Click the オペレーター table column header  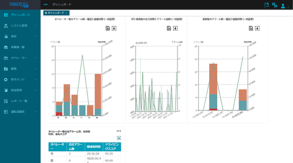click(x=58, y=147)
